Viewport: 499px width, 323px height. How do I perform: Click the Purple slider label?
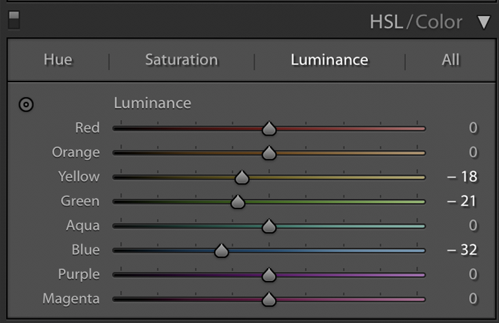pyautogui.click(x=79, y=275)
